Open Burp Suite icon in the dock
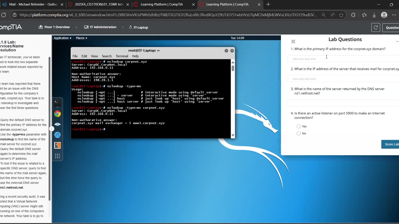 (57, 145)
